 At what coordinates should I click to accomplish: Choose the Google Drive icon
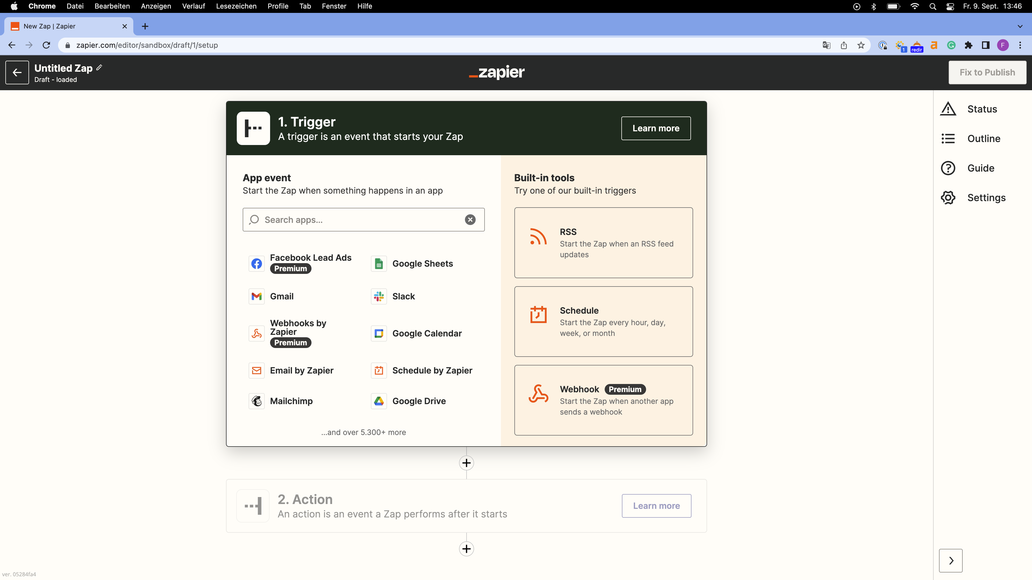point(379,401)
